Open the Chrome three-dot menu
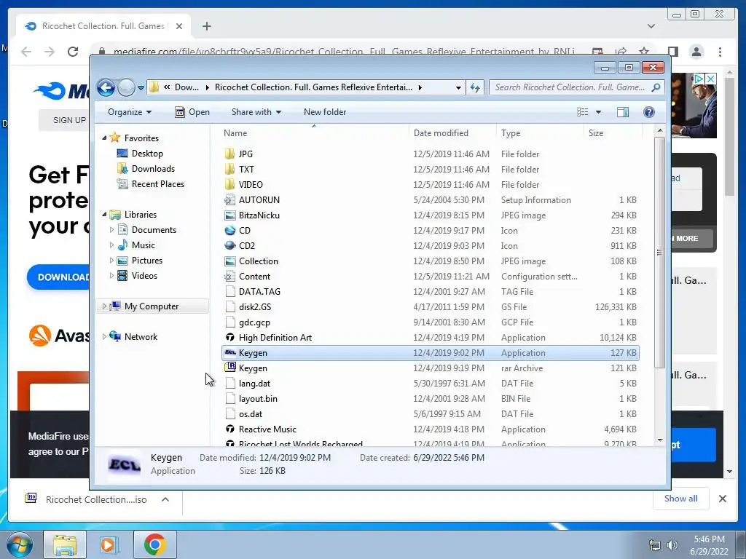 pyautogui.click(x=720, y=52)
